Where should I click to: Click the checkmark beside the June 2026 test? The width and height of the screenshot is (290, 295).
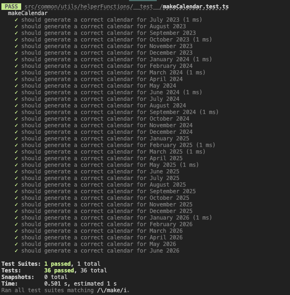click(16, 251)
